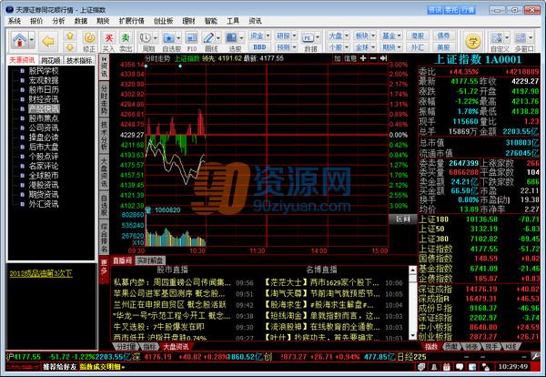Click the plus icon above chart

point(363,58)
